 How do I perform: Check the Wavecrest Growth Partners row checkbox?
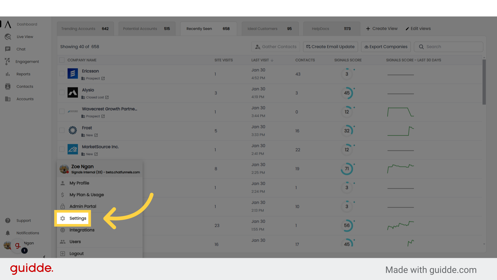[x=62, y=111]
